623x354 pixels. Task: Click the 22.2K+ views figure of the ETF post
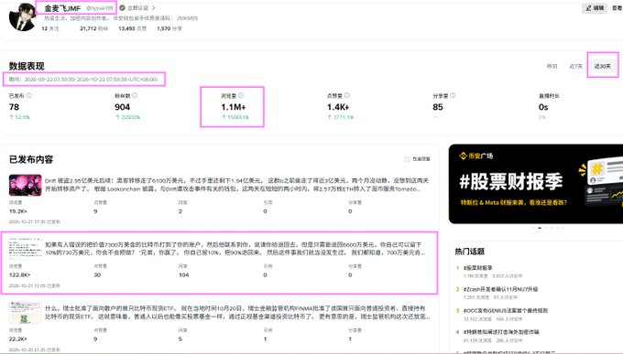coord(18,339)
